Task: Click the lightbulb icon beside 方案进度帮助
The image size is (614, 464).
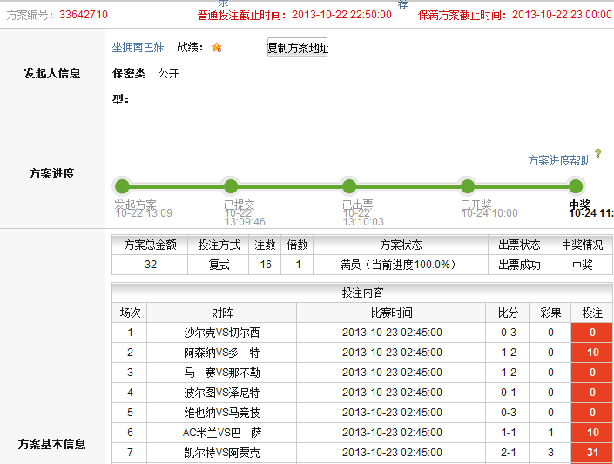Action: [598, 154]
